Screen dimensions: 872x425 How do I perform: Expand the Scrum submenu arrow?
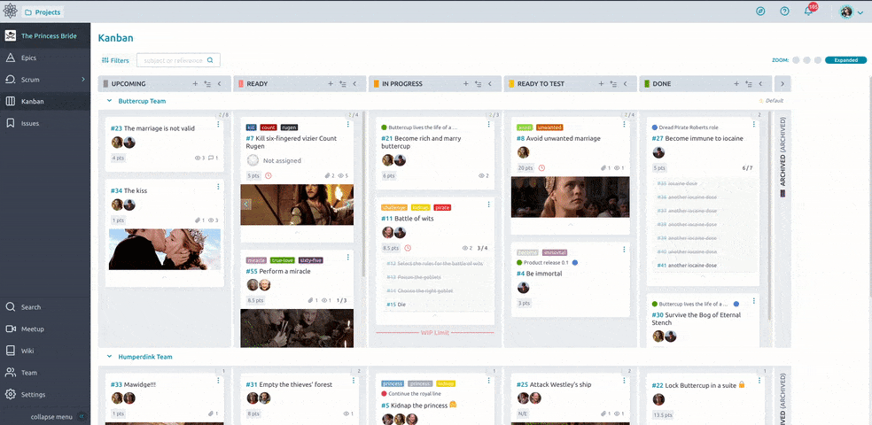[83, 80]
